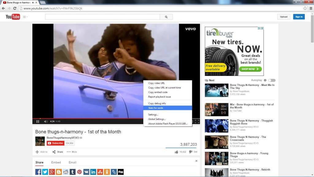Share on Digg
The height and width of the screenshot is (177, 314).
(121, 172)
